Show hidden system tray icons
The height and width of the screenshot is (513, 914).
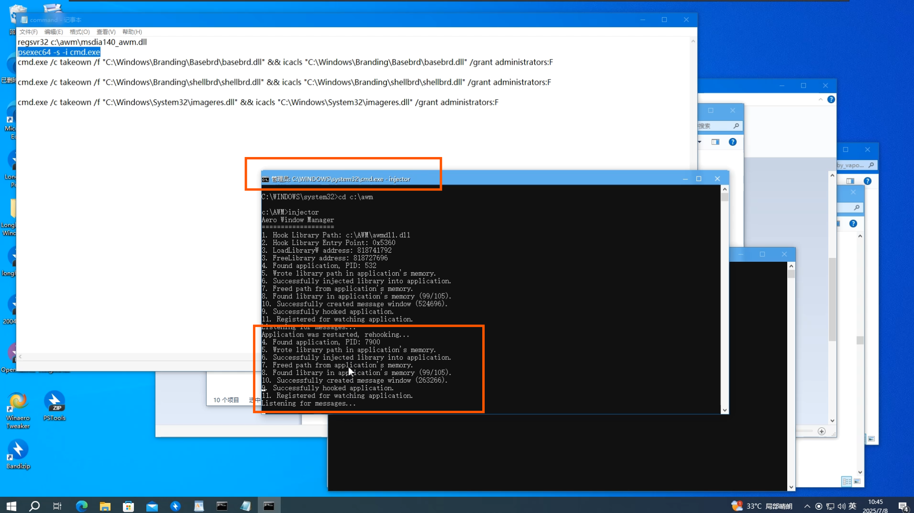click(807, 506)
